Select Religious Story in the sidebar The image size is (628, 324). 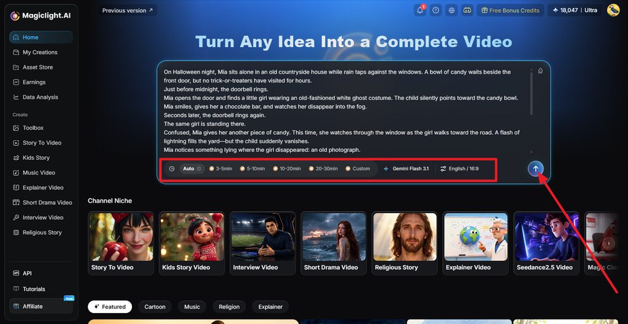click(x=41, y=232)
